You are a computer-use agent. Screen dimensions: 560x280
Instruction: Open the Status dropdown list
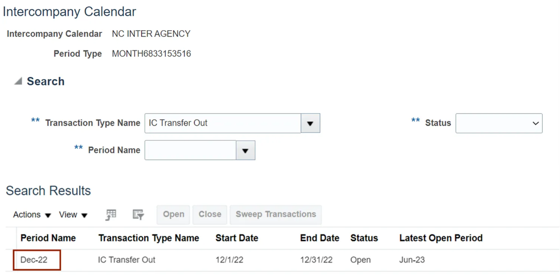(499, 123)
